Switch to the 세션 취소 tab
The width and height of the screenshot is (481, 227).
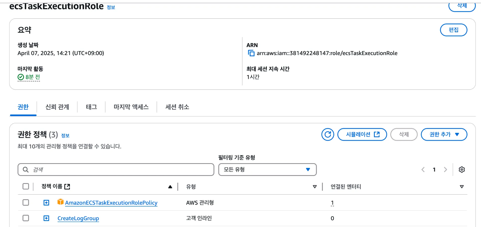(177, 107)
